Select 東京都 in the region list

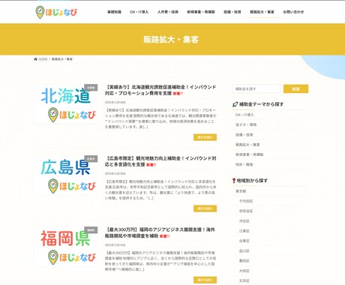pos(241,191)
